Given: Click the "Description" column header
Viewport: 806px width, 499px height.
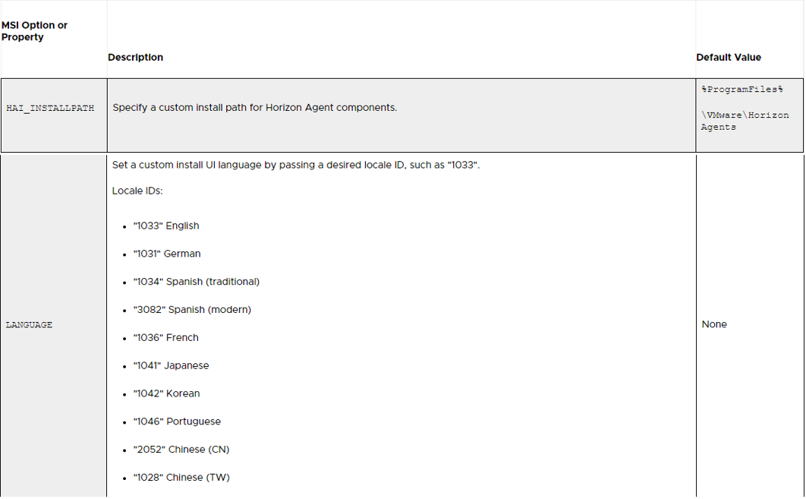Looking at the screenshot, I should (135, 57).
